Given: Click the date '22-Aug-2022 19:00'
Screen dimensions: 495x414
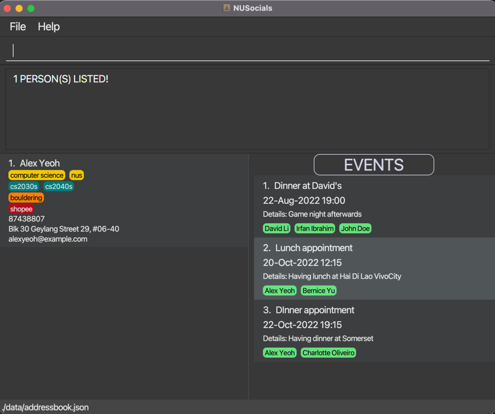Looking at the screenshot, I should (x=304, y=201).
